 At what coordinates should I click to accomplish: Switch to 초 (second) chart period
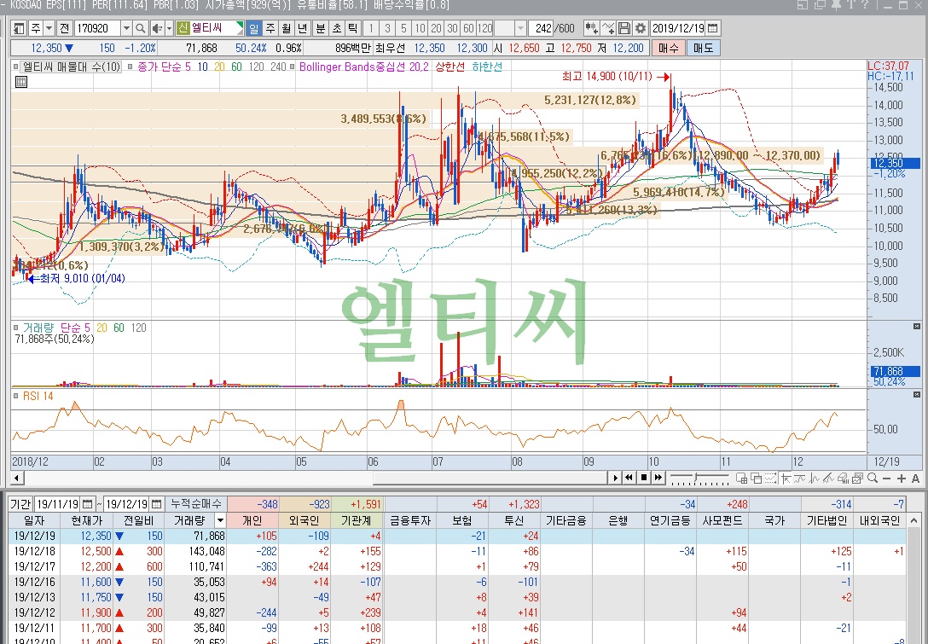click(337, 28)
